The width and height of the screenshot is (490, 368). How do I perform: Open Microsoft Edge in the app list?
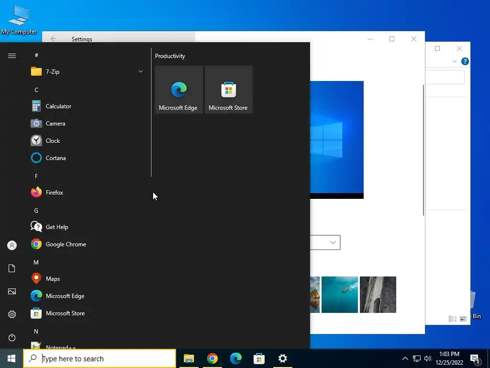(x=87, y=296)
